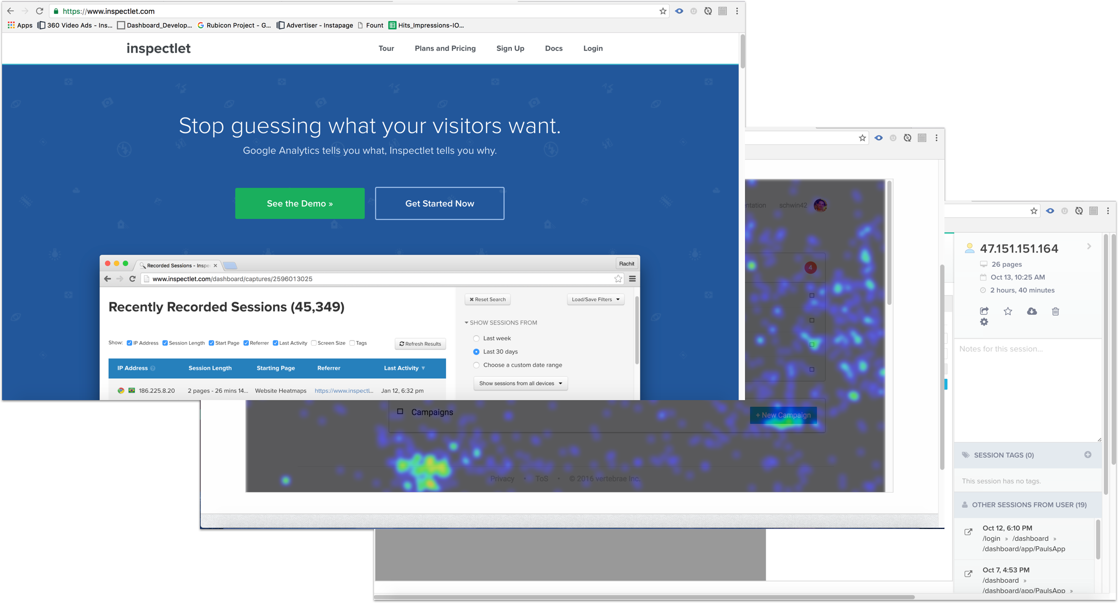Open the session referrer link https://www.inspectl...
This screenshot has height=603, width=1118.
(343, 391)
